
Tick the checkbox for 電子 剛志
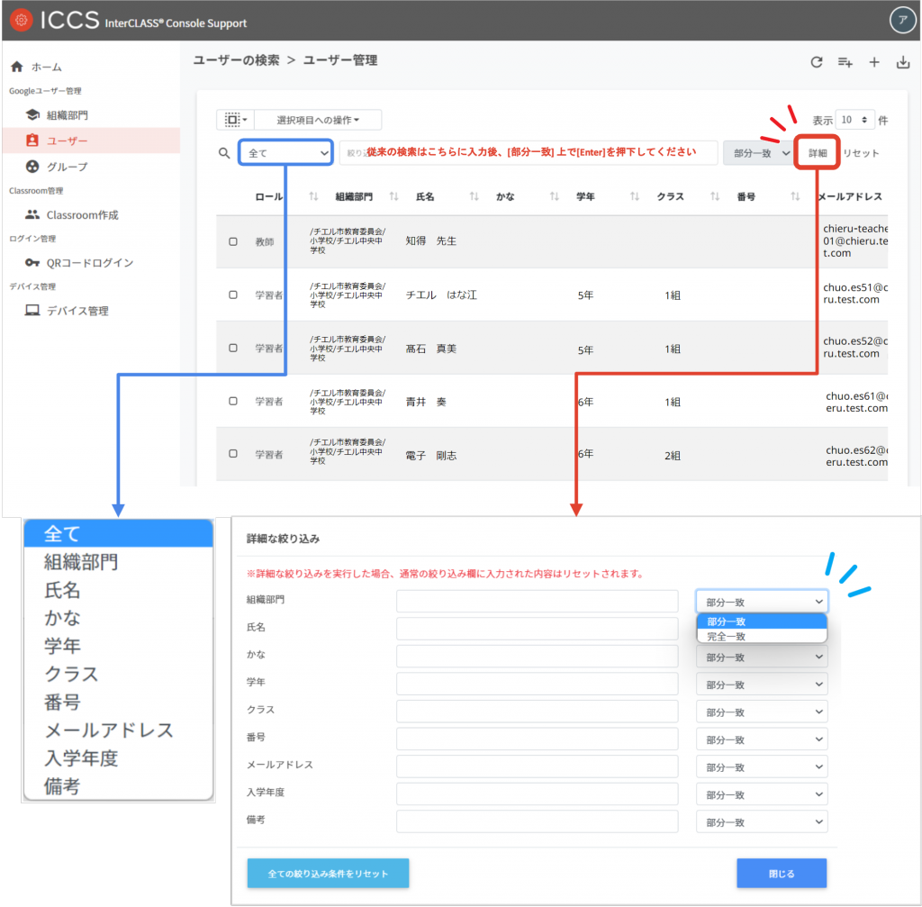coord(233,454)
